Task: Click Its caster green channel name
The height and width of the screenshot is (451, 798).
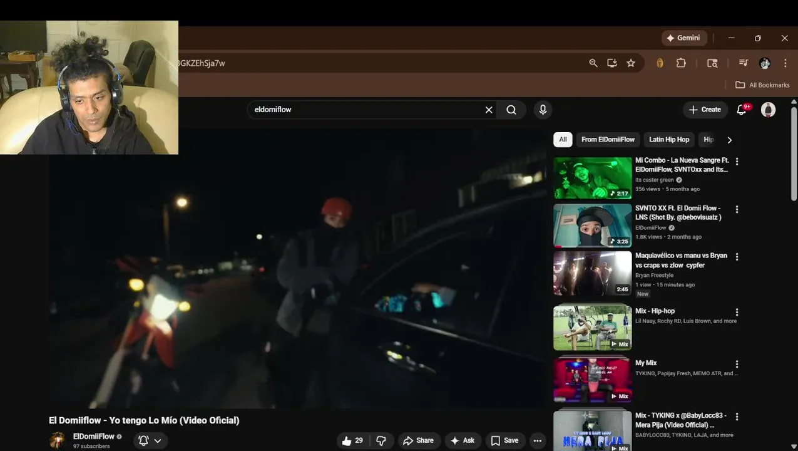Action: pyautogui.click(x=655, y=180)
